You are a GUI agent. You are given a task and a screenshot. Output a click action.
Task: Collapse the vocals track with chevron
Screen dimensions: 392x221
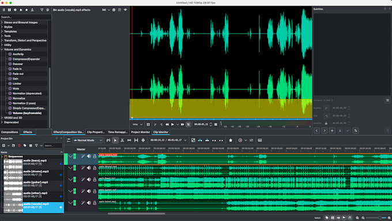[71, 156]
